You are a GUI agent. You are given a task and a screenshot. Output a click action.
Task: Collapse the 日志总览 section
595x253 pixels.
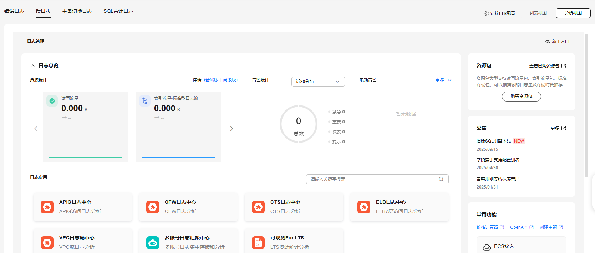pyautogui.click(x=33, y=66)
